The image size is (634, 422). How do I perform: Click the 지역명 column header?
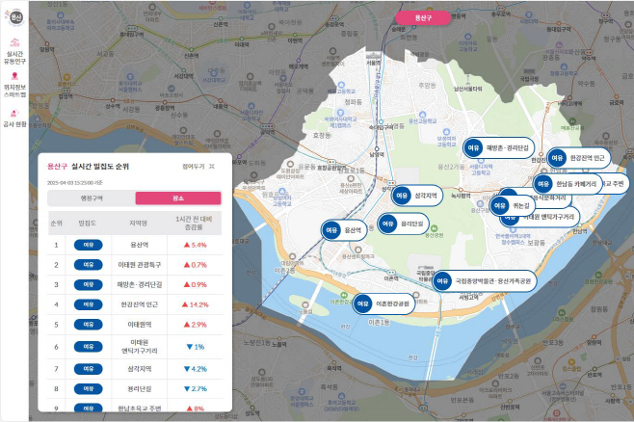(139, 224)
